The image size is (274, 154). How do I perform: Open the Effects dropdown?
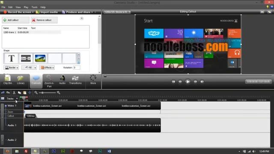tap(47, 68)
